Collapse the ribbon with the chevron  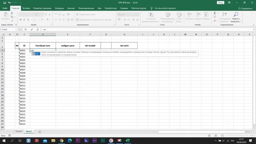[x=254, y=25]
